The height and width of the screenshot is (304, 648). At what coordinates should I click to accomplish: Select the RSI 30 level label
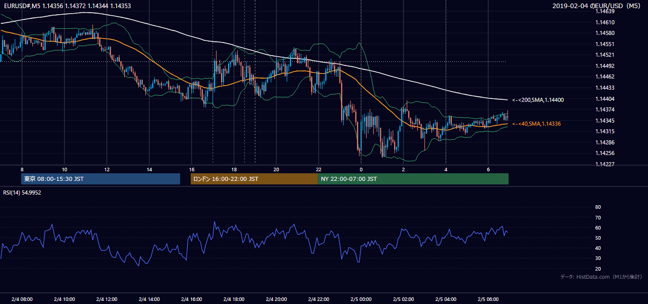point(598,258)
